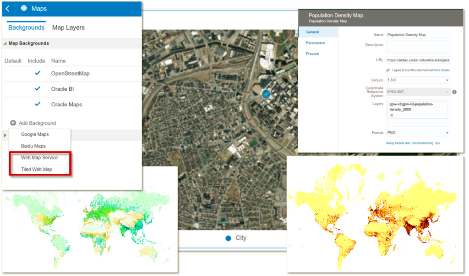
Task: Click the City legend label
Action: point(241,238)
